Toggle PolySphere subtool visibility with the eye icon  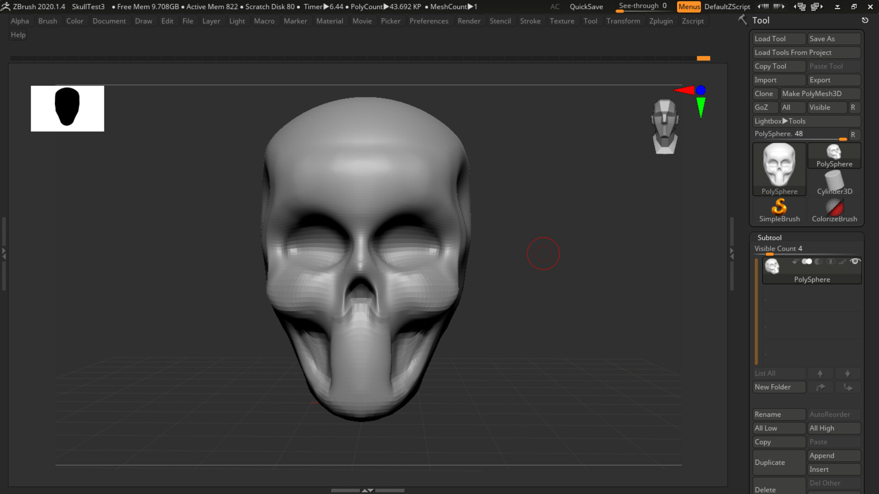[x=855, y=262]
